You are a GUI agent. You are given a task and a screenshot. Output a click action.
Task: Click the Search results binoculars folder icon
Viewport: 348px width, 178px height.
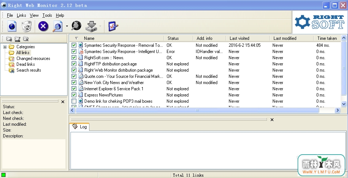[x=11, y=70]
